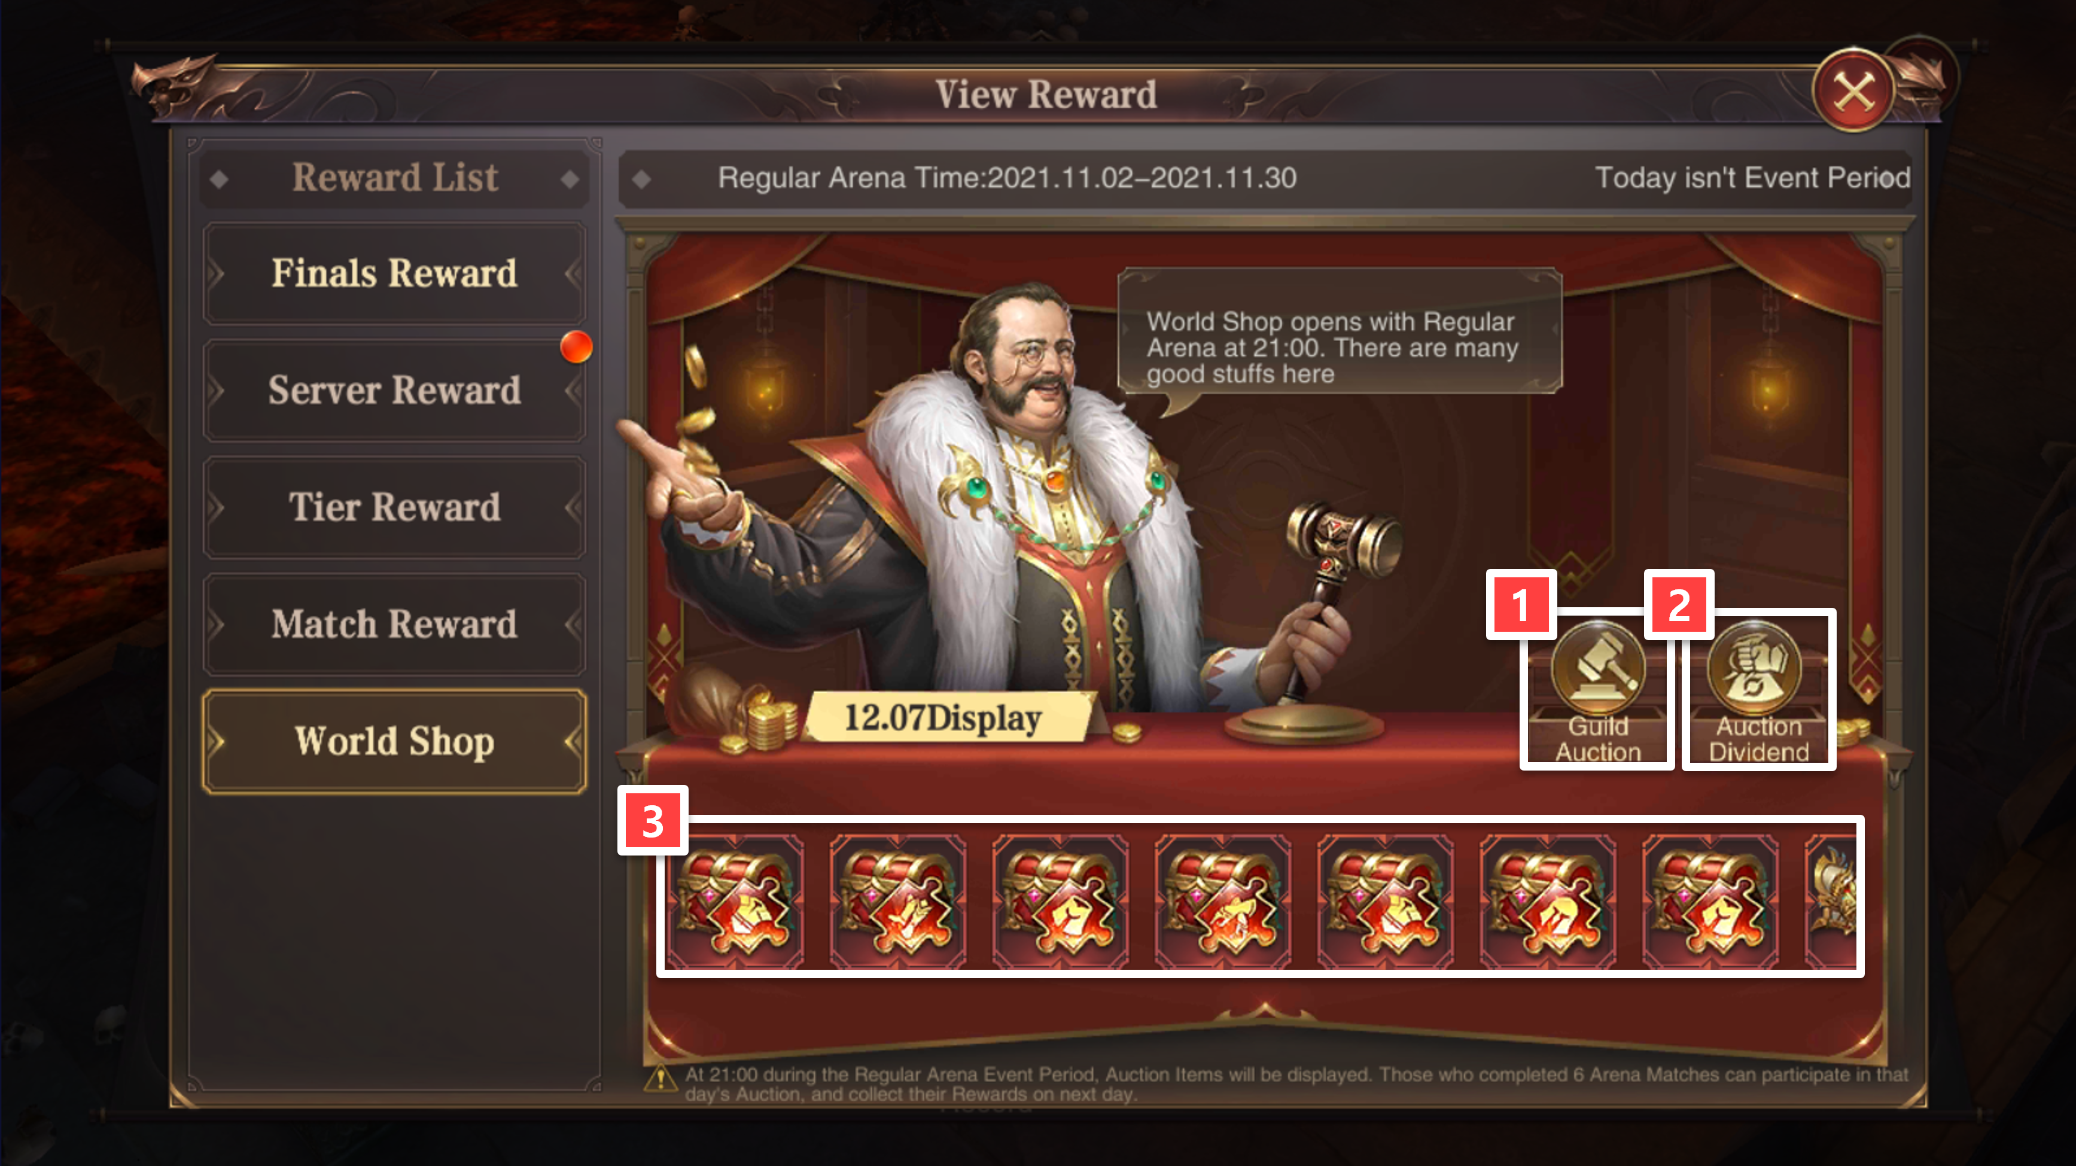Image resolution: width=2076 pixels, height=1166 pixels.
Task: Select the second treasure chest reward item
Action: 898,901
